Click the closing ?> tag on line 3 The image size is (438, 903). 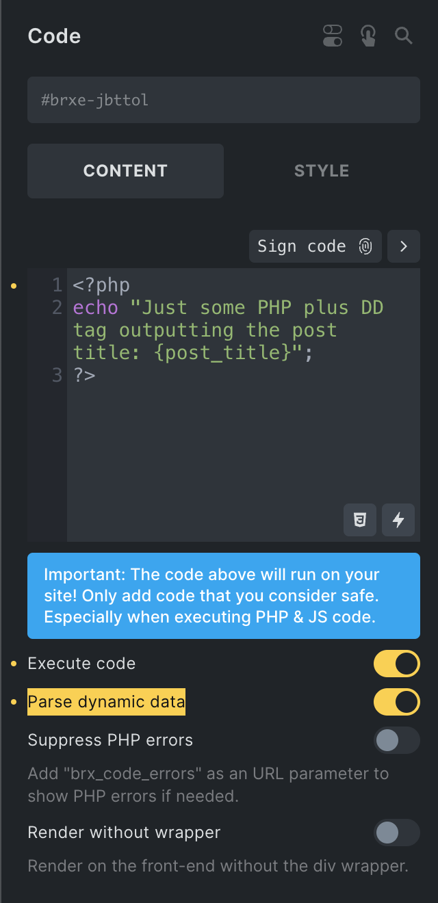tap(84, 375)
